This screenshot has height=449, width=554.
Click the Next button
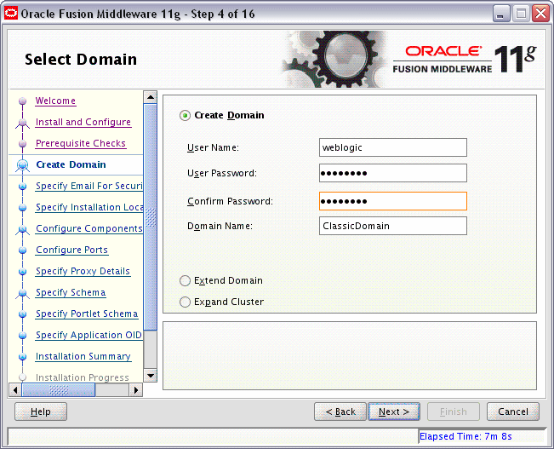[x=394, y=412]
